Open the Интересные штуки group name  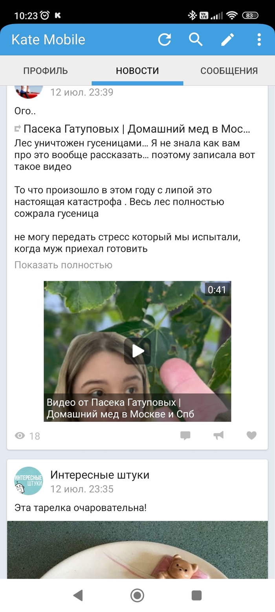click(x=100, y=475)
